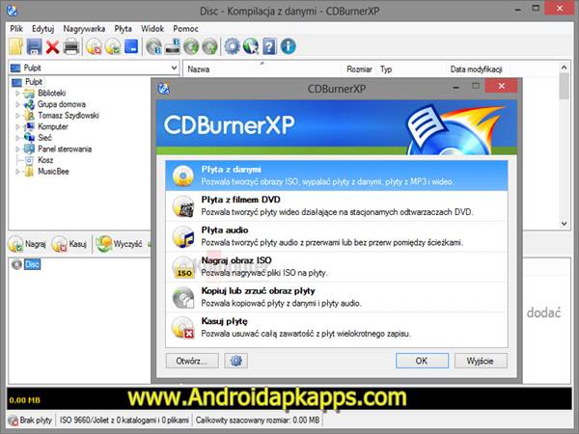Image resolution: width=579 pixels, height=434 pixels.
Task: Expand the MusicBee tree node
Action: coord(17,172)
